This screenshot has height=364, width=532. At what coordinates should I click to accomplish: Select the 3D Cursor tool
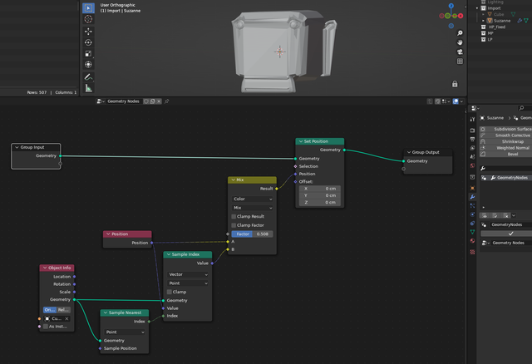[x=88, y=19]
